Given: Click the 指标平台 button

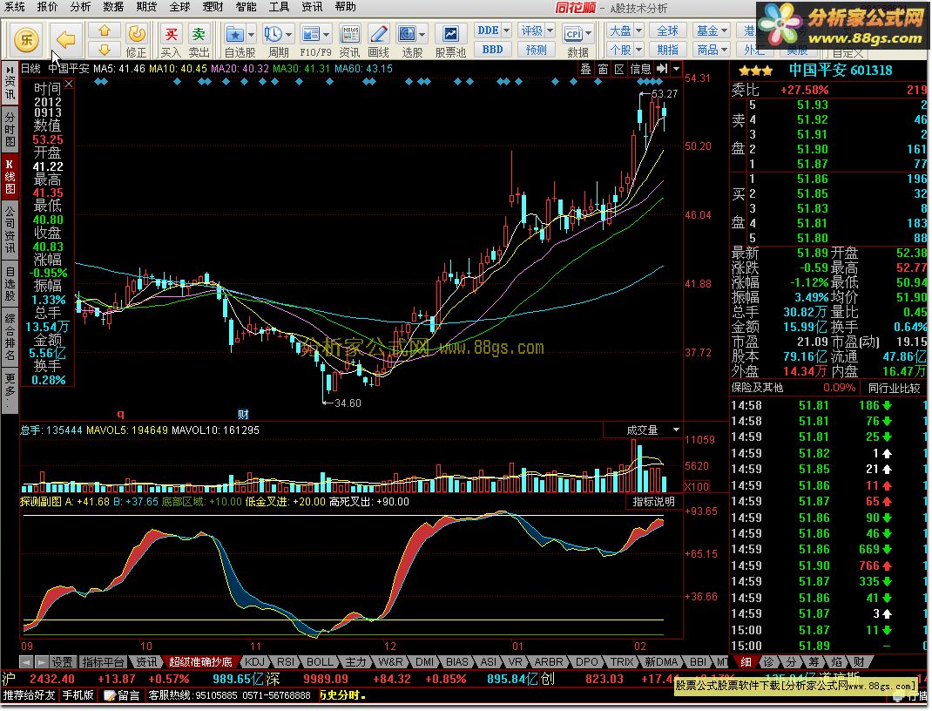Looking at the screenshot, I should (x=104, y=661).
